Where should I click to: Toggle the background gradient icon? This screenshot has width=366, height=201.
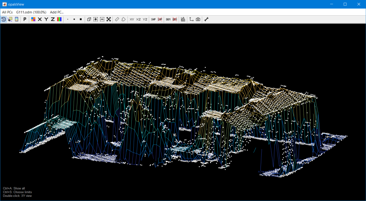click(x=17, y=19)
